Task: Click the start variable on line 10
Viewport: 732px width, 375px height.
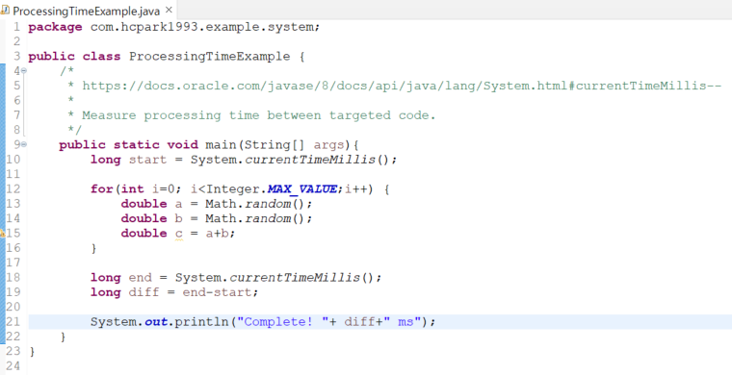Action: tap(147, 160)
